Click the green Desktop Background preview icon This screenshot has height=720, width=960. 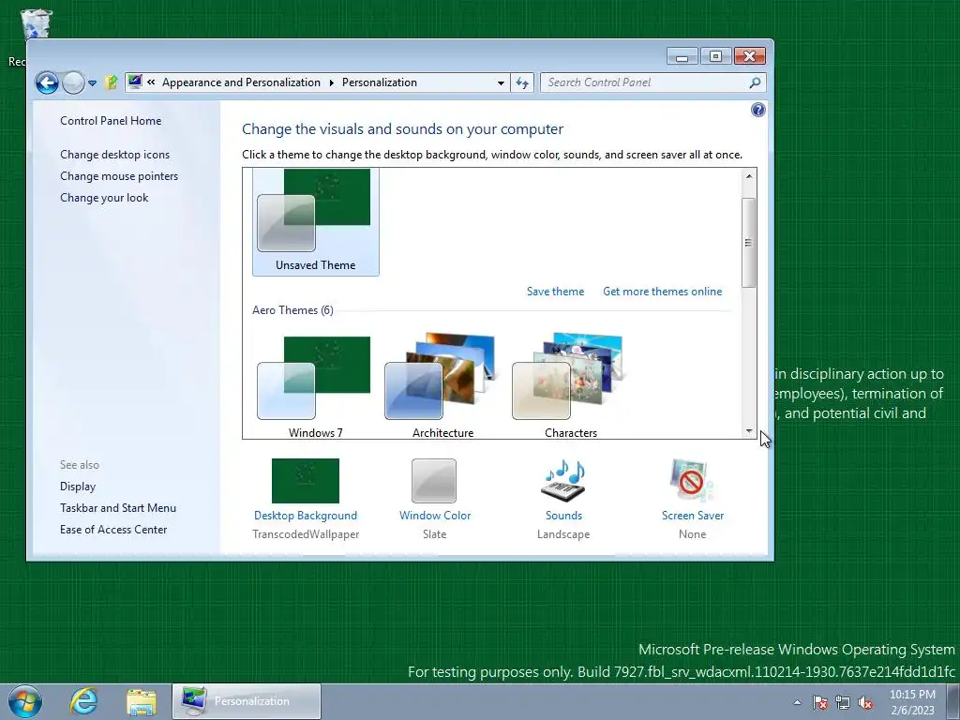click(x=306, y=481)
